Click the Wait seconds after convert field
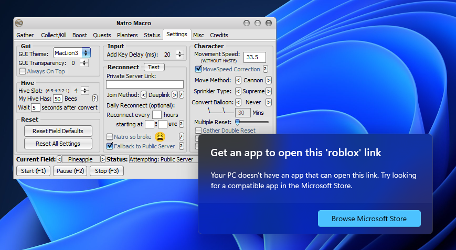 (36, 107)
